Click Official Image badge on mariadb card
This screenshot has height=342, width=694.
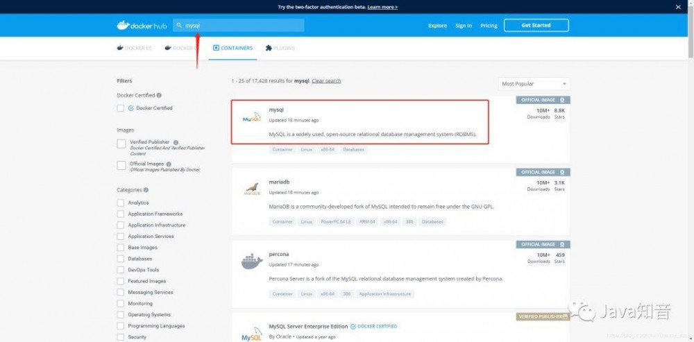[x=543, y=172]
